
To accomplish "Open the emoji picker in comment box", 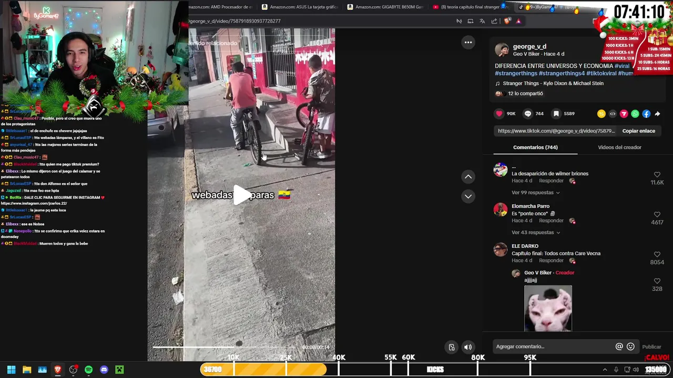I will 630,346.
